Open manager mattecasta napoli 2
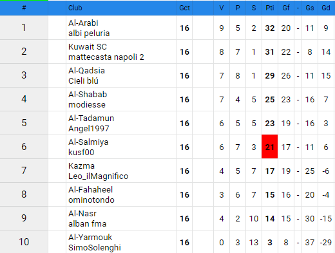This screenshot has height=253, width=335. pyautogui.click(x=106, y=57)
